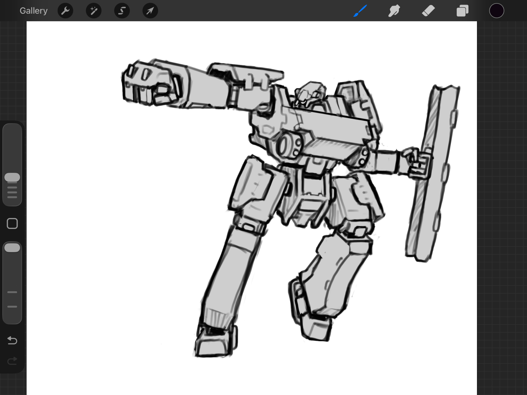Open the Adjustments magic wand menu
The image size is (527, 395).
coord(94,11)
